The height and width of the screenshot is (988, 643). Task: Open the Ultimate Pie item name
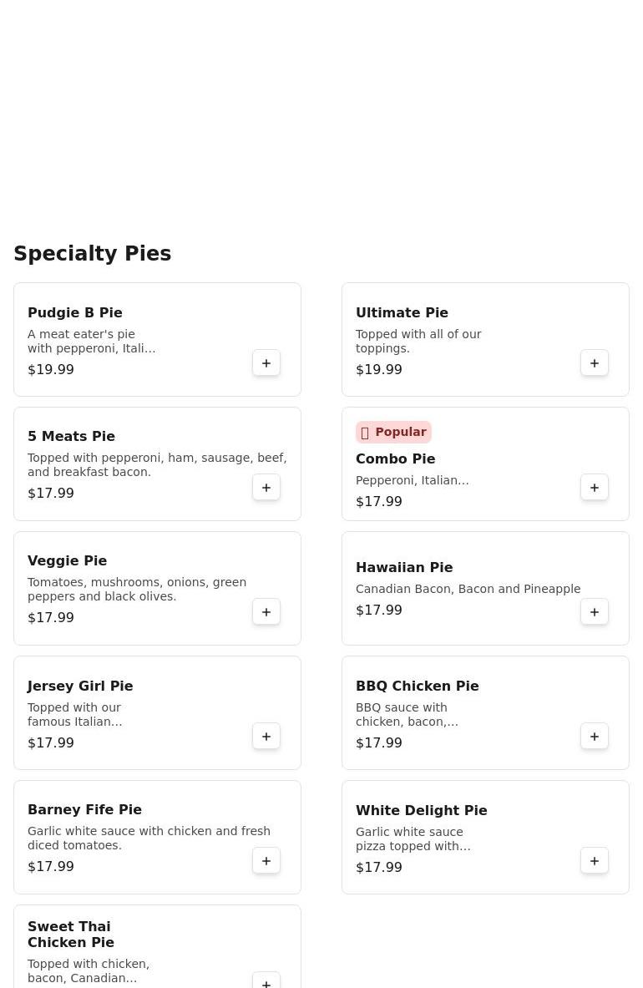(402, 312)
